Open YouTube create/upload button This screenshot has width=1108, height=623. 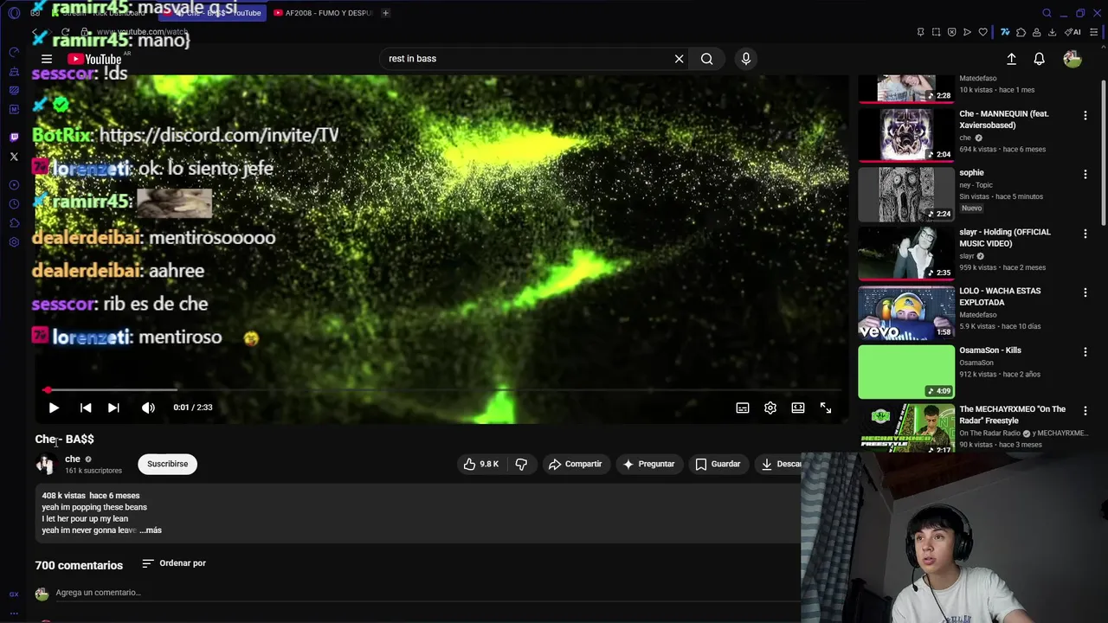tap(1011, 59)
